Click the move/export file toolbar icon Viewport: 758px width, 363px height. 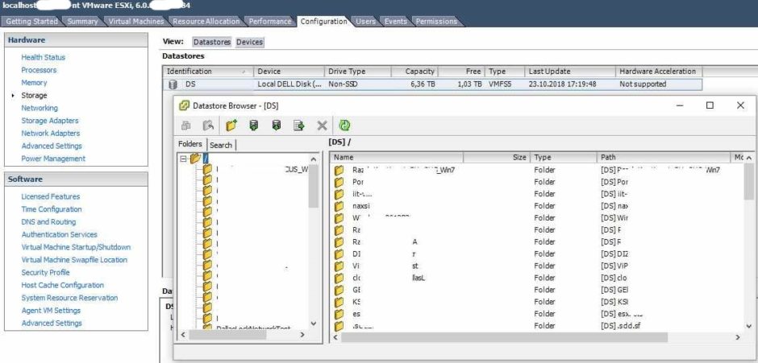pos(299,126)
